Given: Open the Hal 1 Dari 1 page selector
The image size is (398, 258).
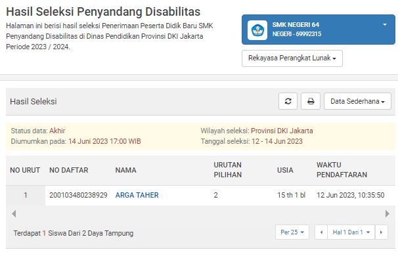Looking at the screenshot, I should 351,232.
